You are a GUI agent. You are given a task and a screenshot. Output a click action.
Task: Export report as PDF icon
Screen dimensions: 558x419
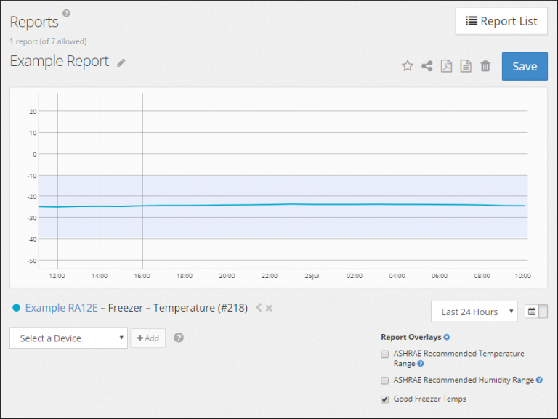[447, 66]
